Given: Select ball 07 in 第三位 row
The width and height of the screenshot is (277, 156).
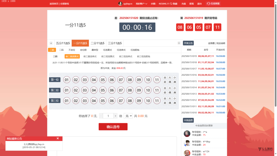Looking at the screenshot, I should [x=121, y=101].
